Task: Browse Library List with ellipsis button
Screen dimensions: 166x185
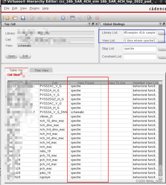Action: tap(162, 33)
